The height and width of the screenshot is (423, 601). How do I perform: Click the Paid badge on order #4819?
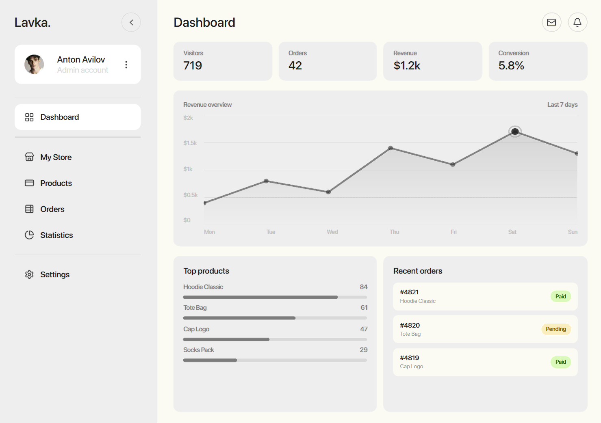[x=560, y=362]
